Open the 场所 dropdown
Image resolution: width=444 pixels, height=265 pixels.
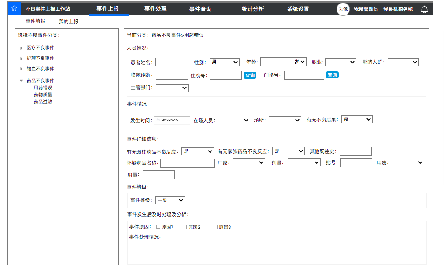tap(285, 120)
